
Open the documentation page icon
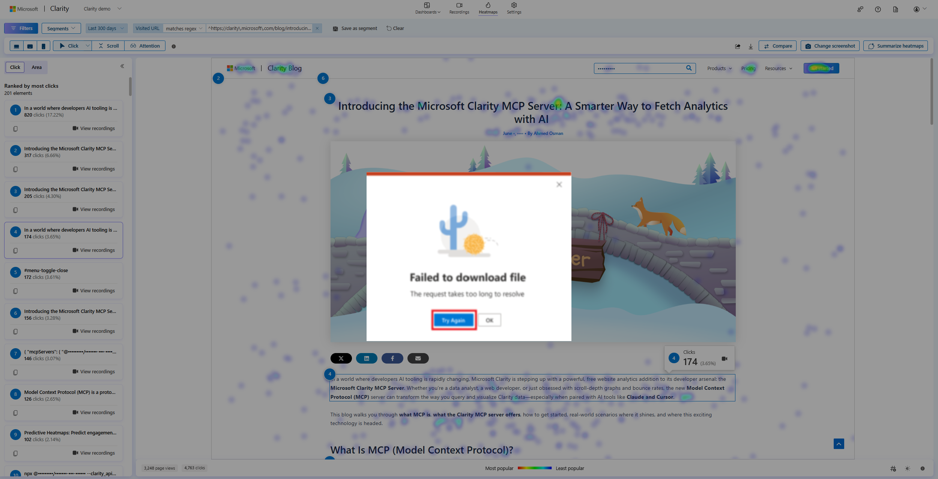coord(896,9)
